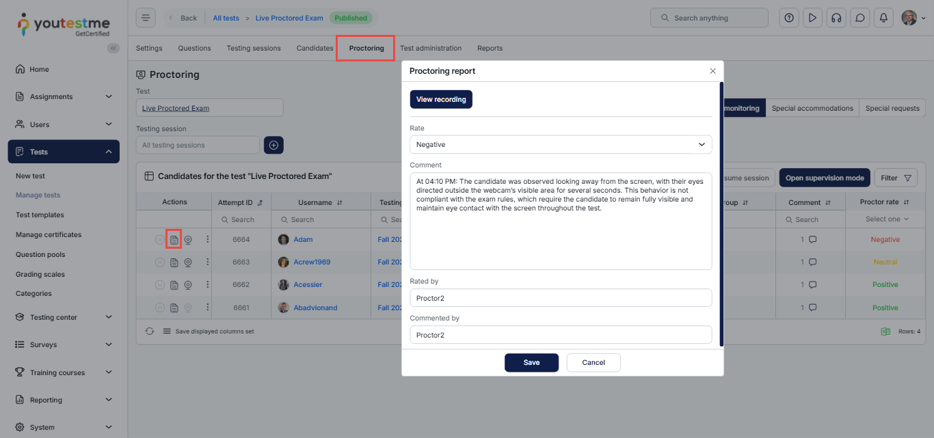Image resolution: width=934 pixels, height=438 pixels.
Task: Click the refresh icon below the table
Action: (150, 331)
